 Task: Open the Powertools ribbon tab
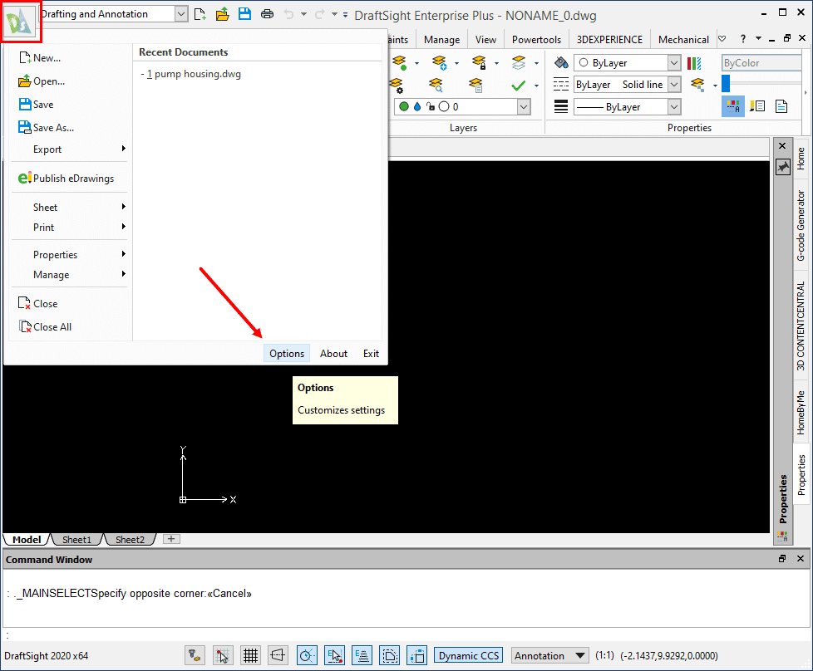[536, 39]
